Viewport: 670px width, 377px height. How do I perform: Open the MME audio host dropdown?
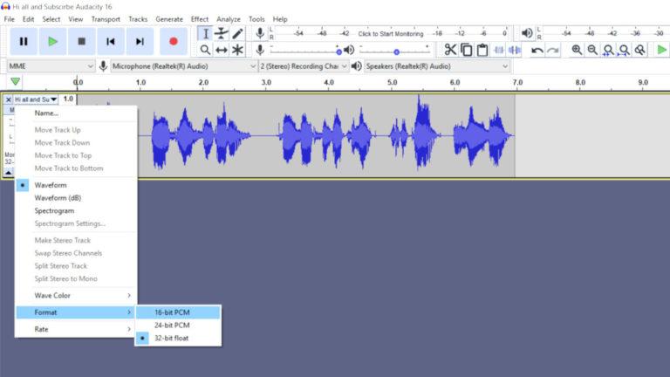pyautogui.click(x=51, y=66)
